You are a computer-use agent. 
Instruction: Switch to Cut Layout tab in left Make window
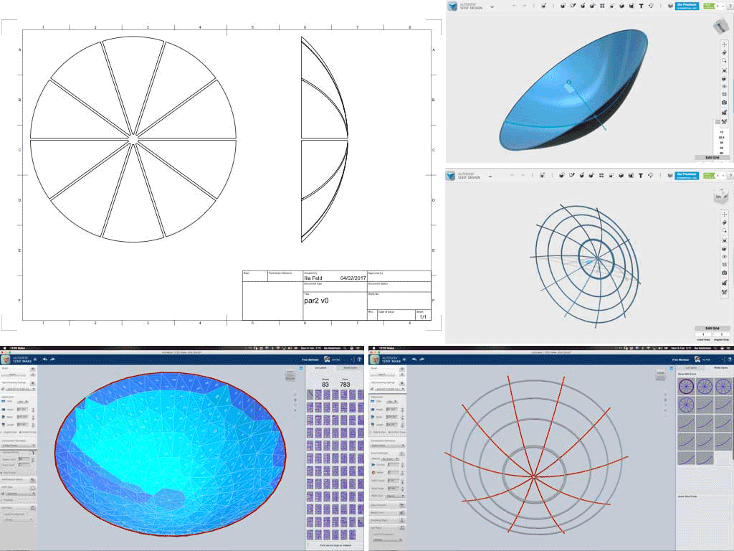pos(320,368)
